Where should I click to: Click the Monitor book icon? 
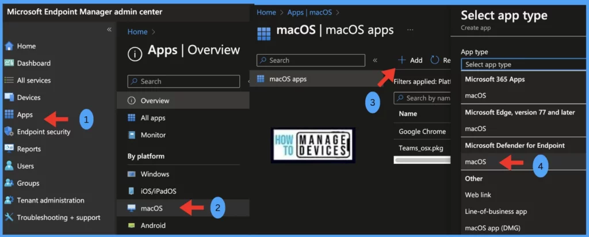pyautogui.click(x=132, y=135)
